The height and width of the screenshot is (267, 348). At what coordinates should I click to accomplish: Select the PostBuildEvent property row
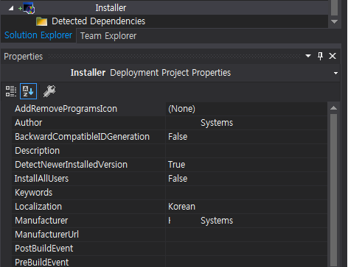88,249
